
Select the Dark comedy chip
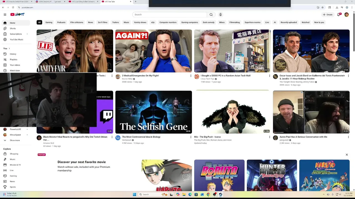click(209, 22)
